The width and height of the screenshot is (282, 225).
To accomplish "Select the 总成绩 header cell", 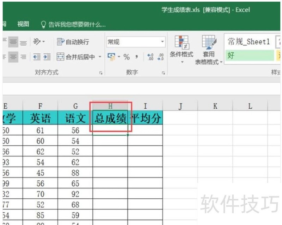I will 110,118.
